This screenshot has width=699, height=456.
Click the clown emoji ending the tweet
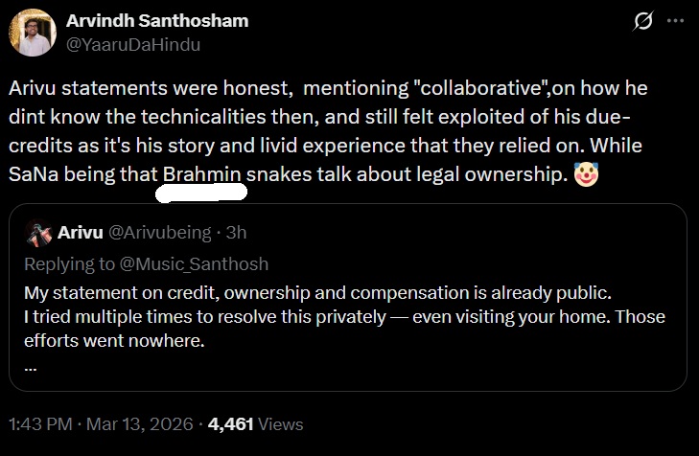coord(584,174)
